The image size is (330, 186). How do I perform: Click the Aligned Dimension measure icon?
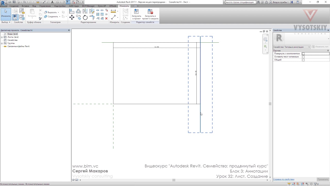coord(113,11)
